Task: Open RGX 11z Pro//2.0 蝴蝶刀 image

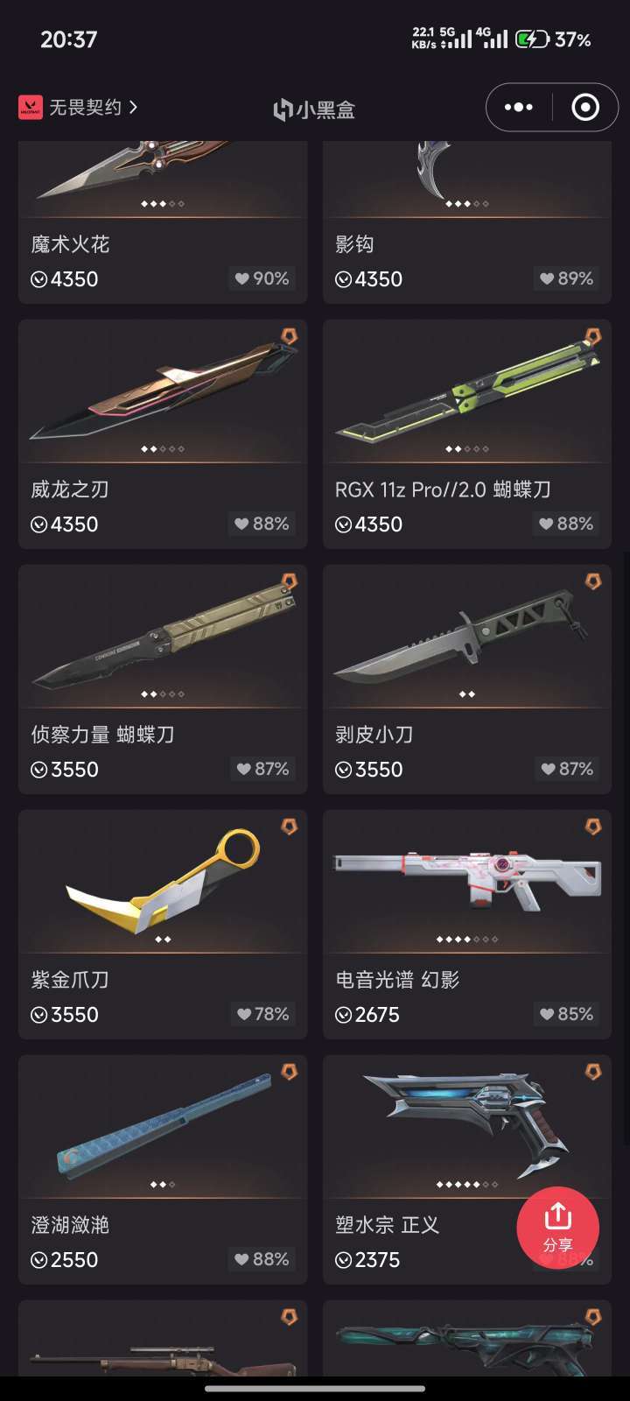Action: (x=467, y=391)
